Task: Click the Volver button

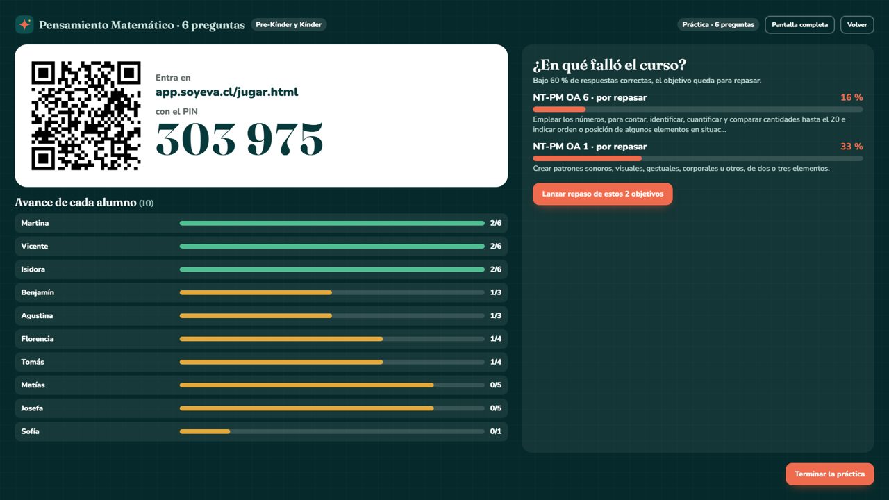Action: click(857, 25)
